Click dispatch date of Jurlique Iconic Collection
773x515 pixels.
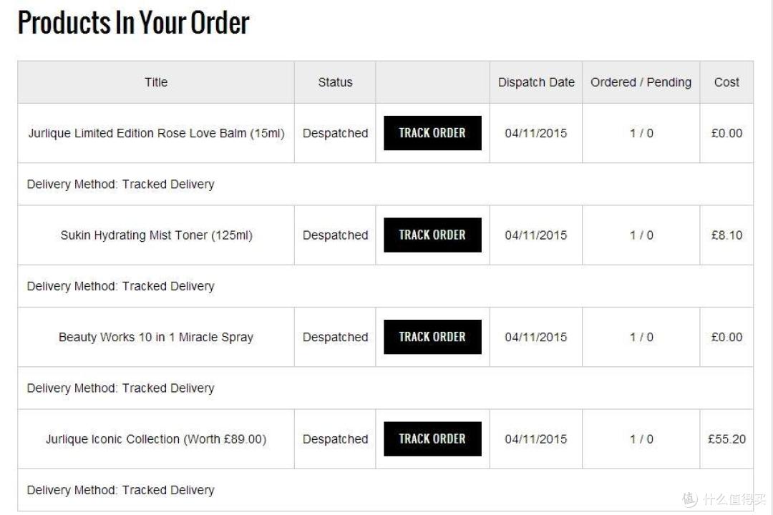[x=536, y=439]
